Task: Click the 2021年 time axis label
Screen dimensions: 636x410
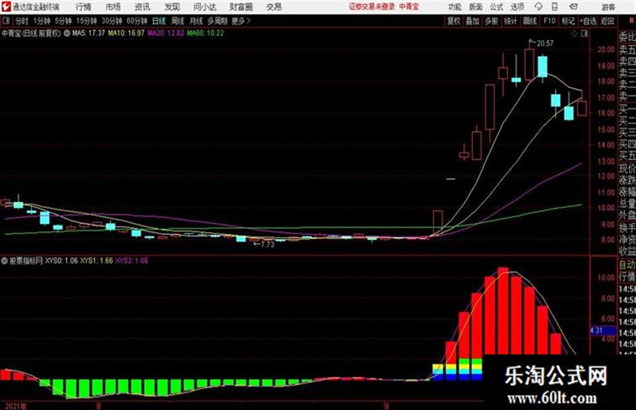Action: coord(16,406)
